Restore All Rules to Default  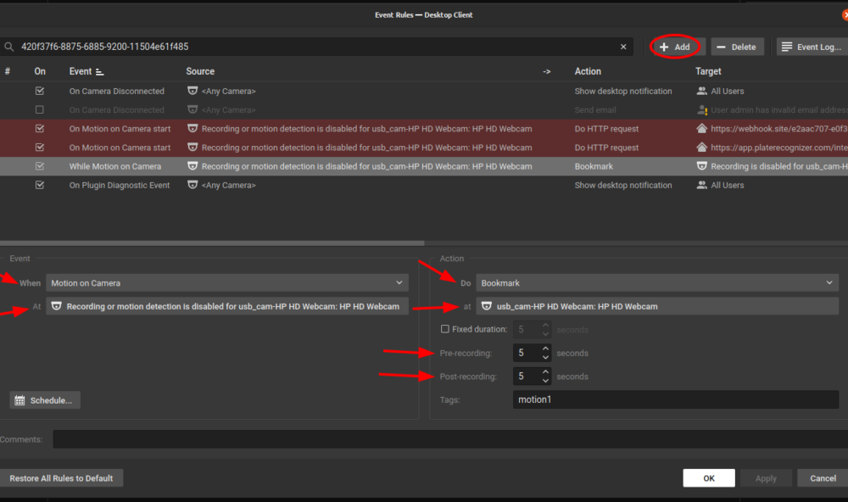[61, 478]
